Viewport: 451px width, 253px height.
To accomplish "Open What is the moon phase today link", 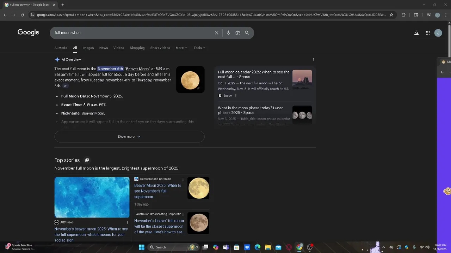I will coord(251,110).
